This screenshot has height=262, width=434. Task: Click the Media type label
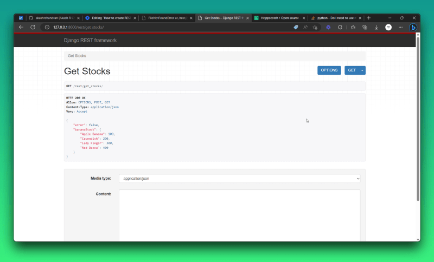point(101,178)
